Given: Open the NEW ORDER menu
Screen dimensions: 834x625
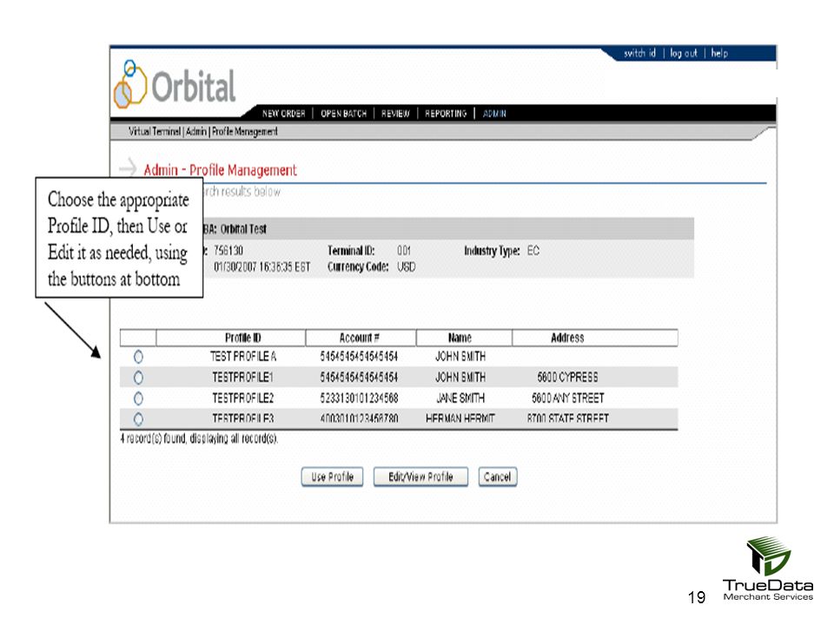Looking at the screenshot, I should 283,113.
